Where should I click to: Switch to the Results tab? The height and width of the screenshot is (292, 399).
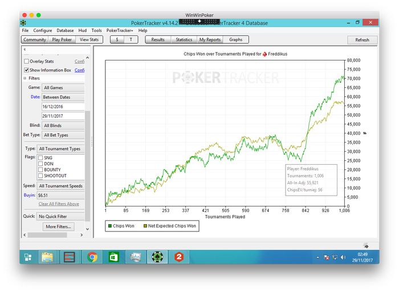158,40
